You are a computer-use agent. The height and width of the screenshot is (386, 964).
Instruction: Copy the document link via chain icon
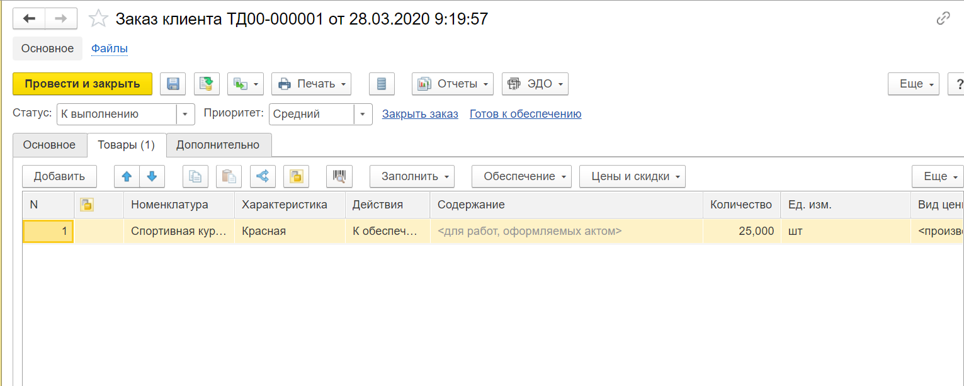[x=943, y=18]
